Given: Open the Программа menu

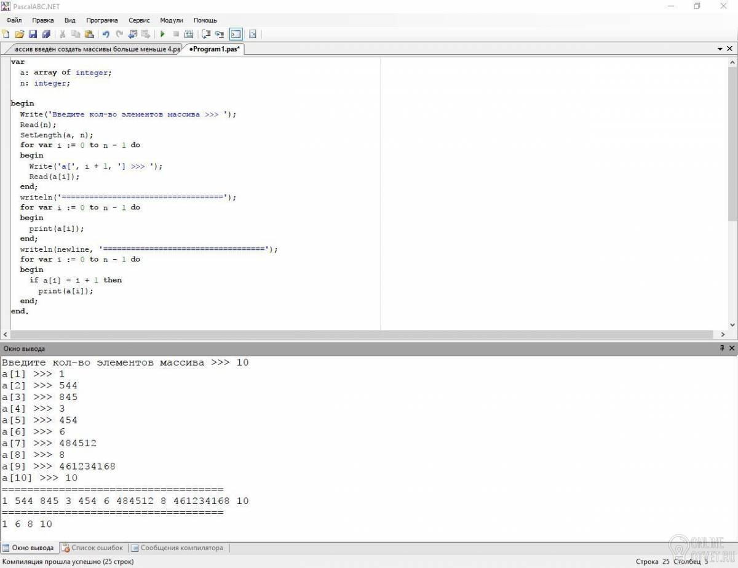Looking at the screenshot, I should (102, 20).
